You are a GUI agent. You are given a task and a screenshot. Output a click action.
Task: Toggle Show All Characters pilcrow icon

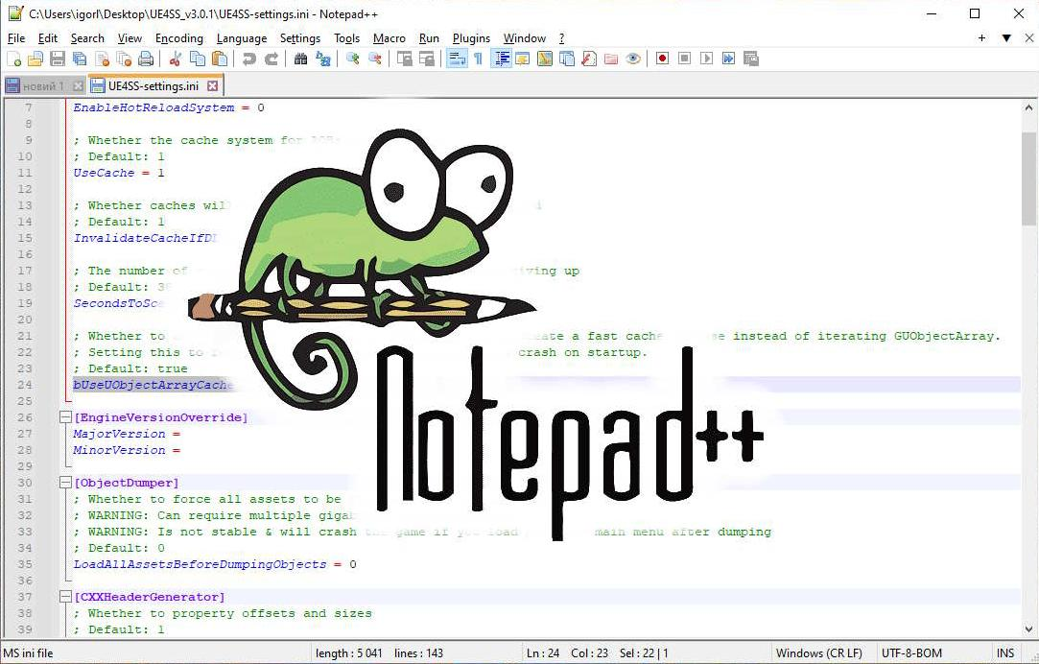tap(479, 59)
